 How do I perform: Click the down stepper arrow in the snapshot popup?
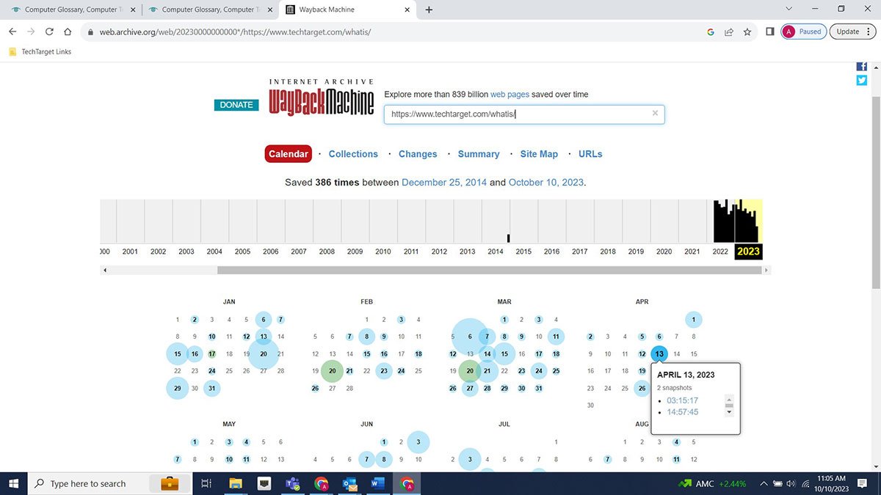(728, 412)
